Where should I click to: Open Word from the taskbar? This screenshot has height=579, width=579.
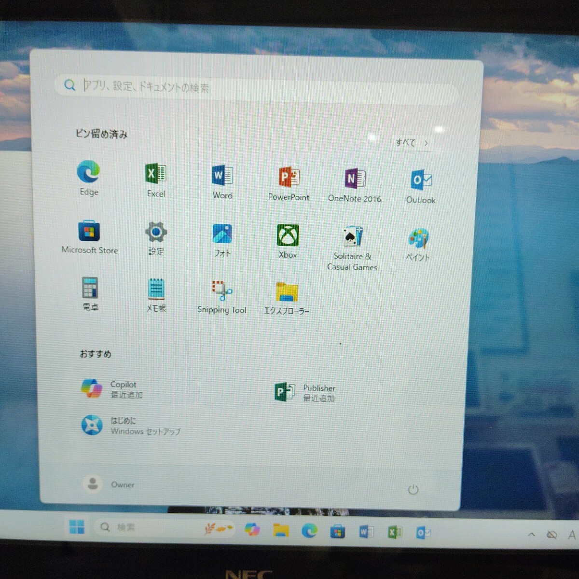pos(366,532)
